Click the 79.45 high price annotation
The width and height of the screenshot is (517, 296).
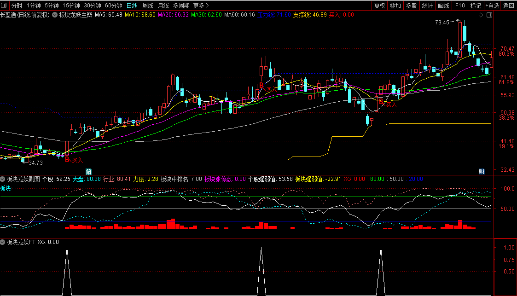(442, 23)
